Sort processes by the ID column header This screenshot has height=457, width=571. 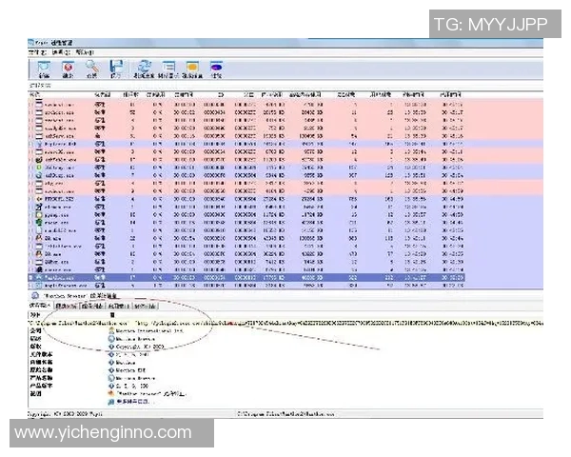[x=221, y=95]
